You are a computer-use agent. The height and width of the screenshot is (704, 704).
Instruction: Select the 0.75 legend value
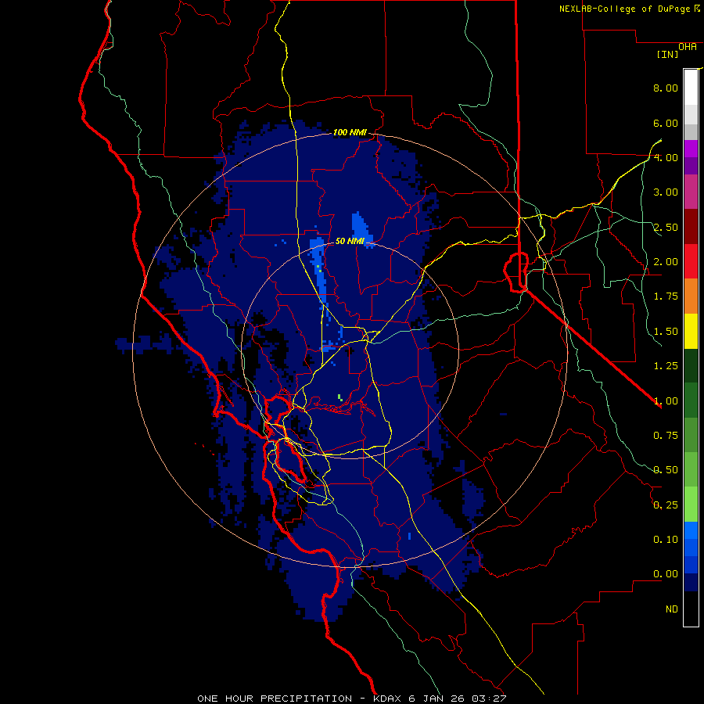click(x=666, y=436)
